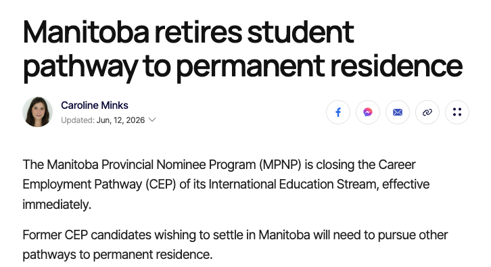Click the "Updated:" label

[x=78, y=120]
